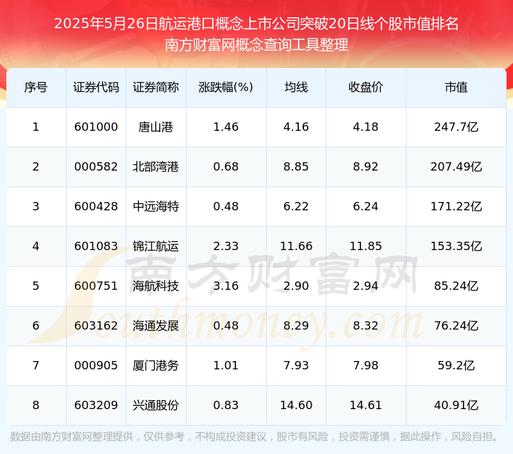Select stock code 603162
The height and width of the screenshot is (454, 513).
point(96,326)
